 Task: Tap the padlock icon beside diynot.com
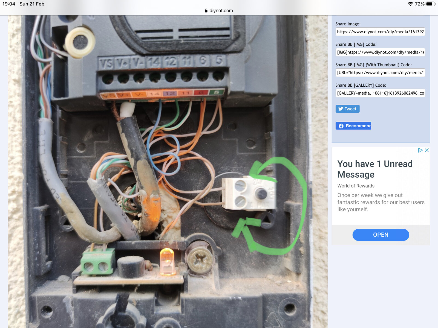tap(206, 11)
